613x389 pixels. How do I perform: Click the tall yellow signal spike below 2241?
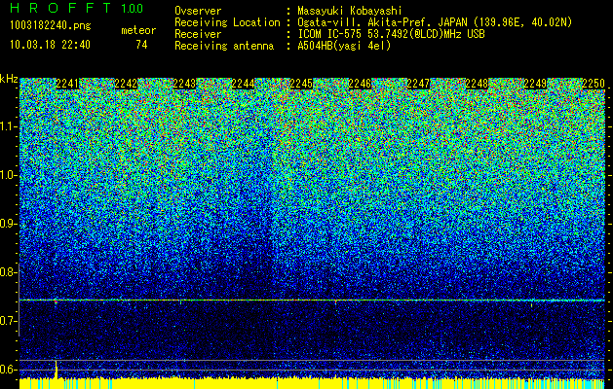(57, 370)
